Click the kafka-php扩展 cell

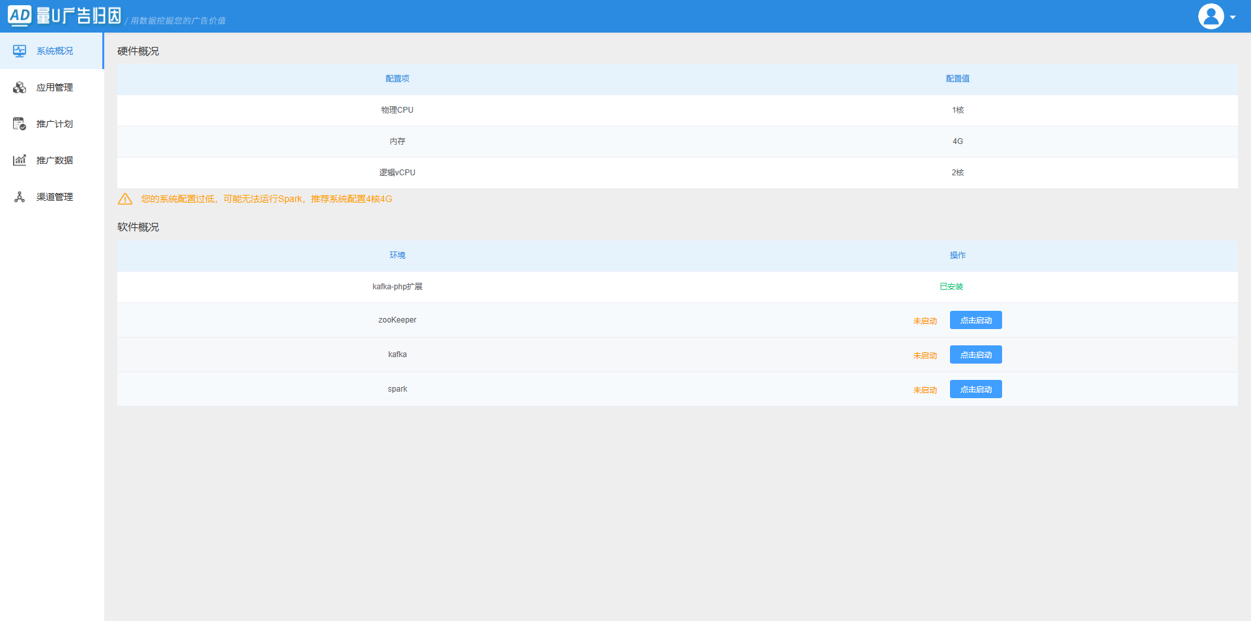397,287
